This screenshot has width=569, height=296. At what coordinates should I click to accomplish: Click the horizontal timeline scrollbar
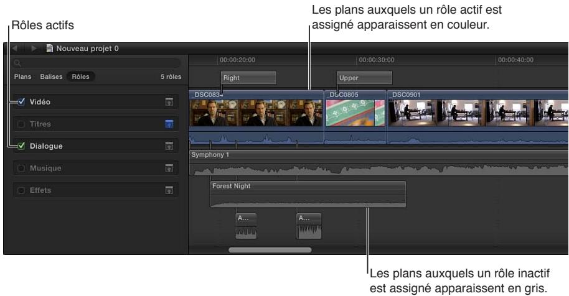(x=270, y=250)
